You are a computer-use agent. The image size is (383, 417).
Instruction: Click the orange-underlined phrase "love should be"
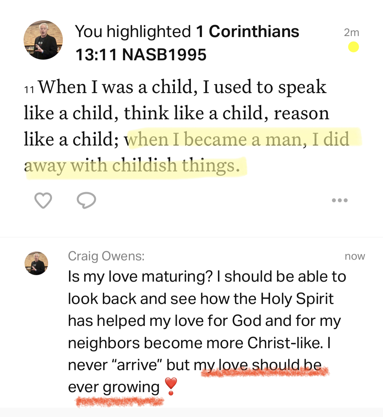(x=270, y=365)
